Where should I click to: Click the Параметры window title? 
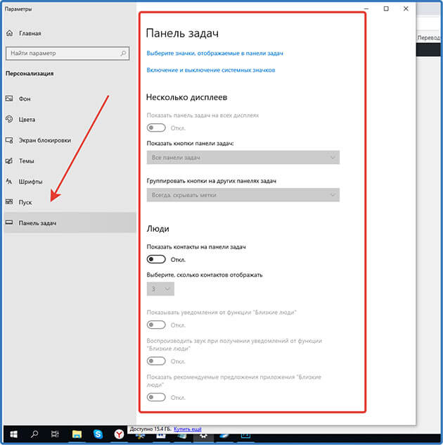point(18,9)
